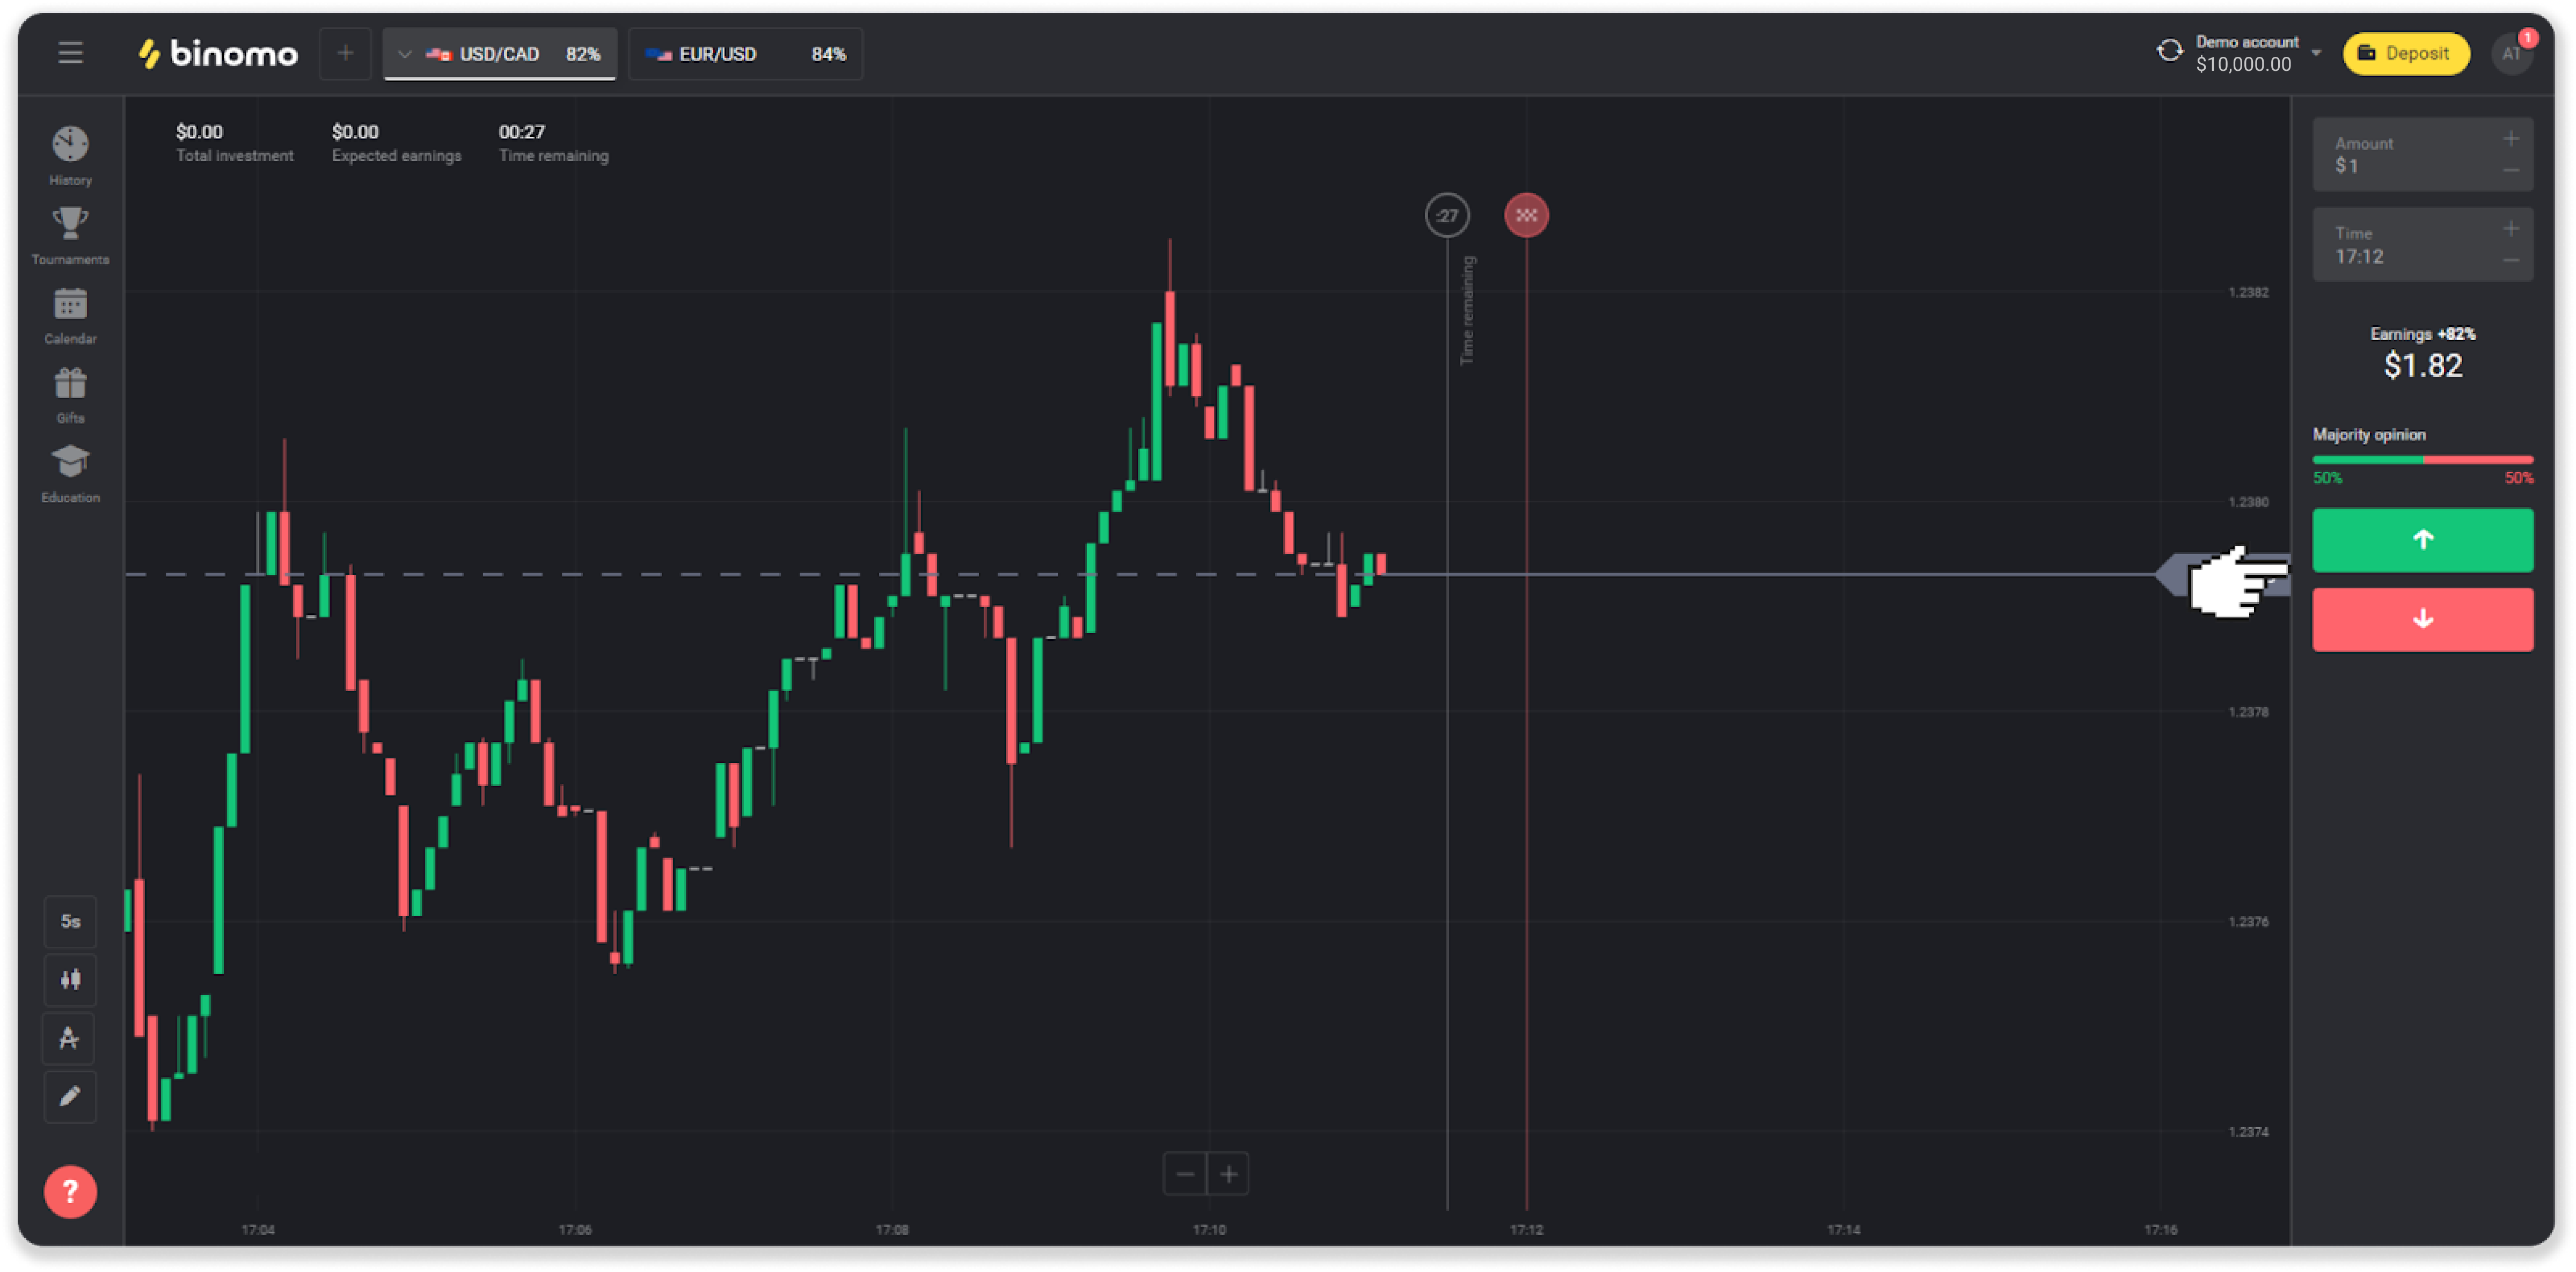Increase the trade Amount with plus
This screenshot has height=1272, width=2576.
coord(2510,140)
